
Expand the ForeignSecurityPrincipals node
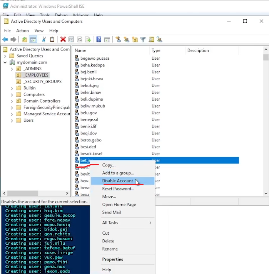coord(12,108)
